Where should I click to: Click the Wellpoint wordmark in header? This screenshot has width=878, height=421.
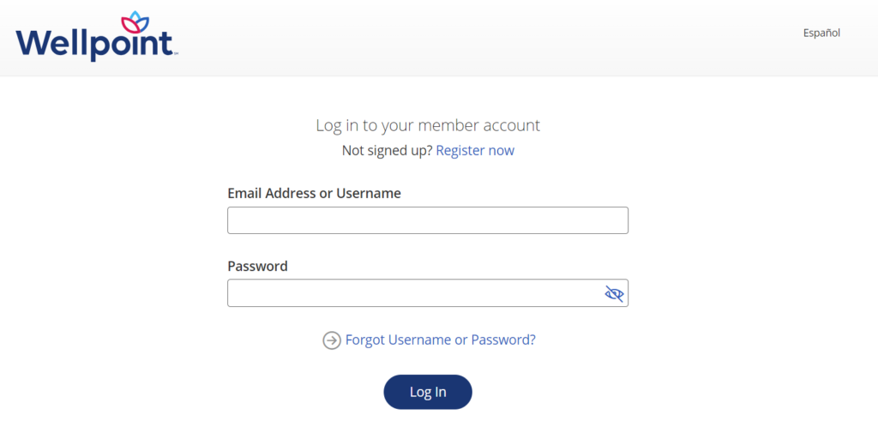pos(93,43)
